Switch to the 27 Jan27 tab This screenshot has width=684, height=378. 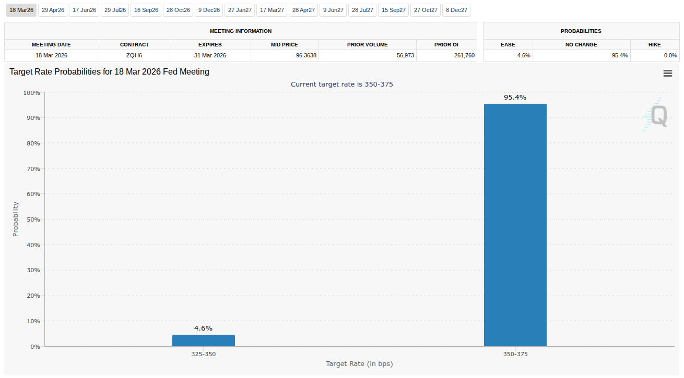[240, 10]
